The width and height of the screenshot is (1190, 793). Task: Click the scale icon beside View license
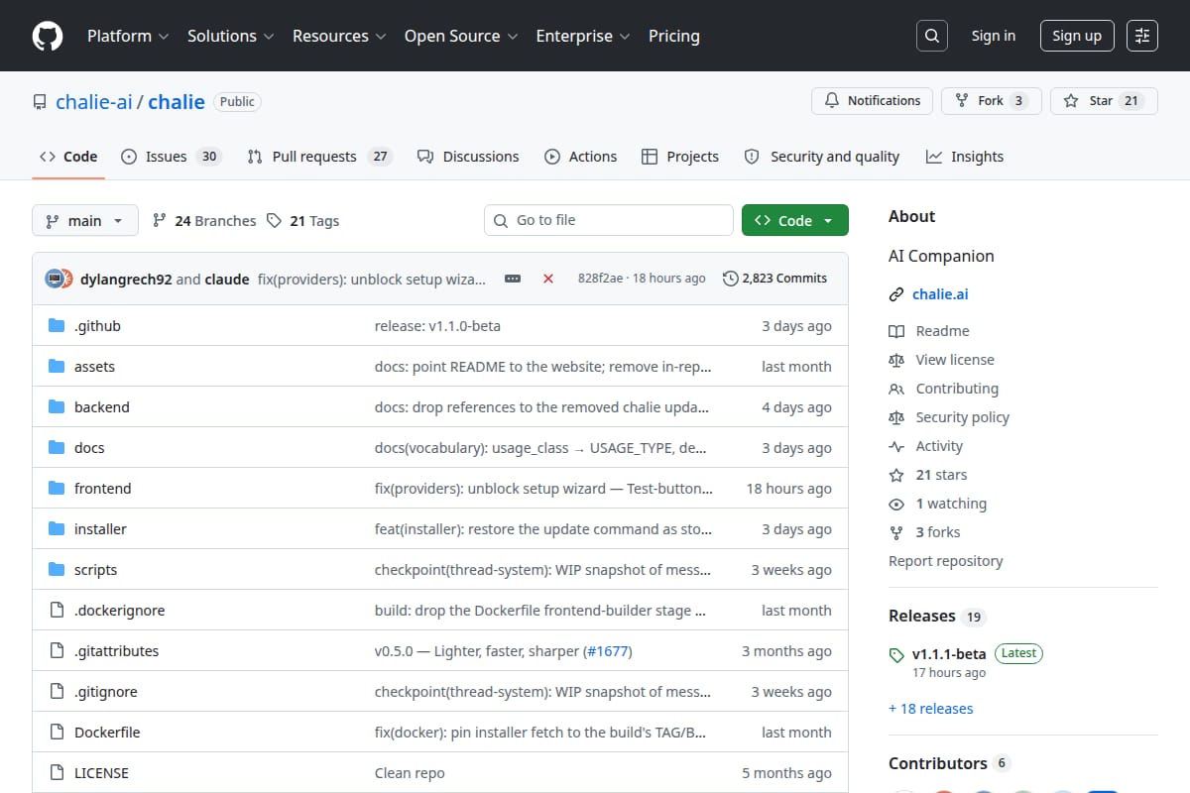pos(896,360)
